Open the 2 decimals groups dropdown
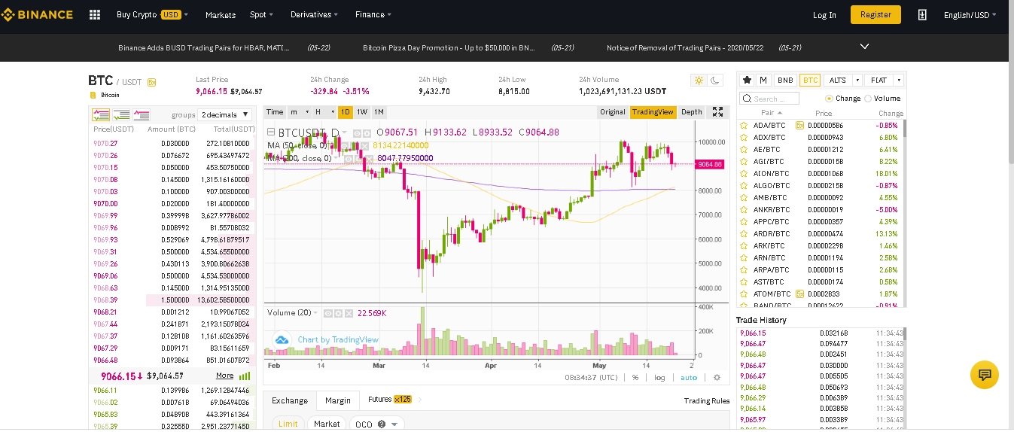1014x432 pixels. point(225,114)
